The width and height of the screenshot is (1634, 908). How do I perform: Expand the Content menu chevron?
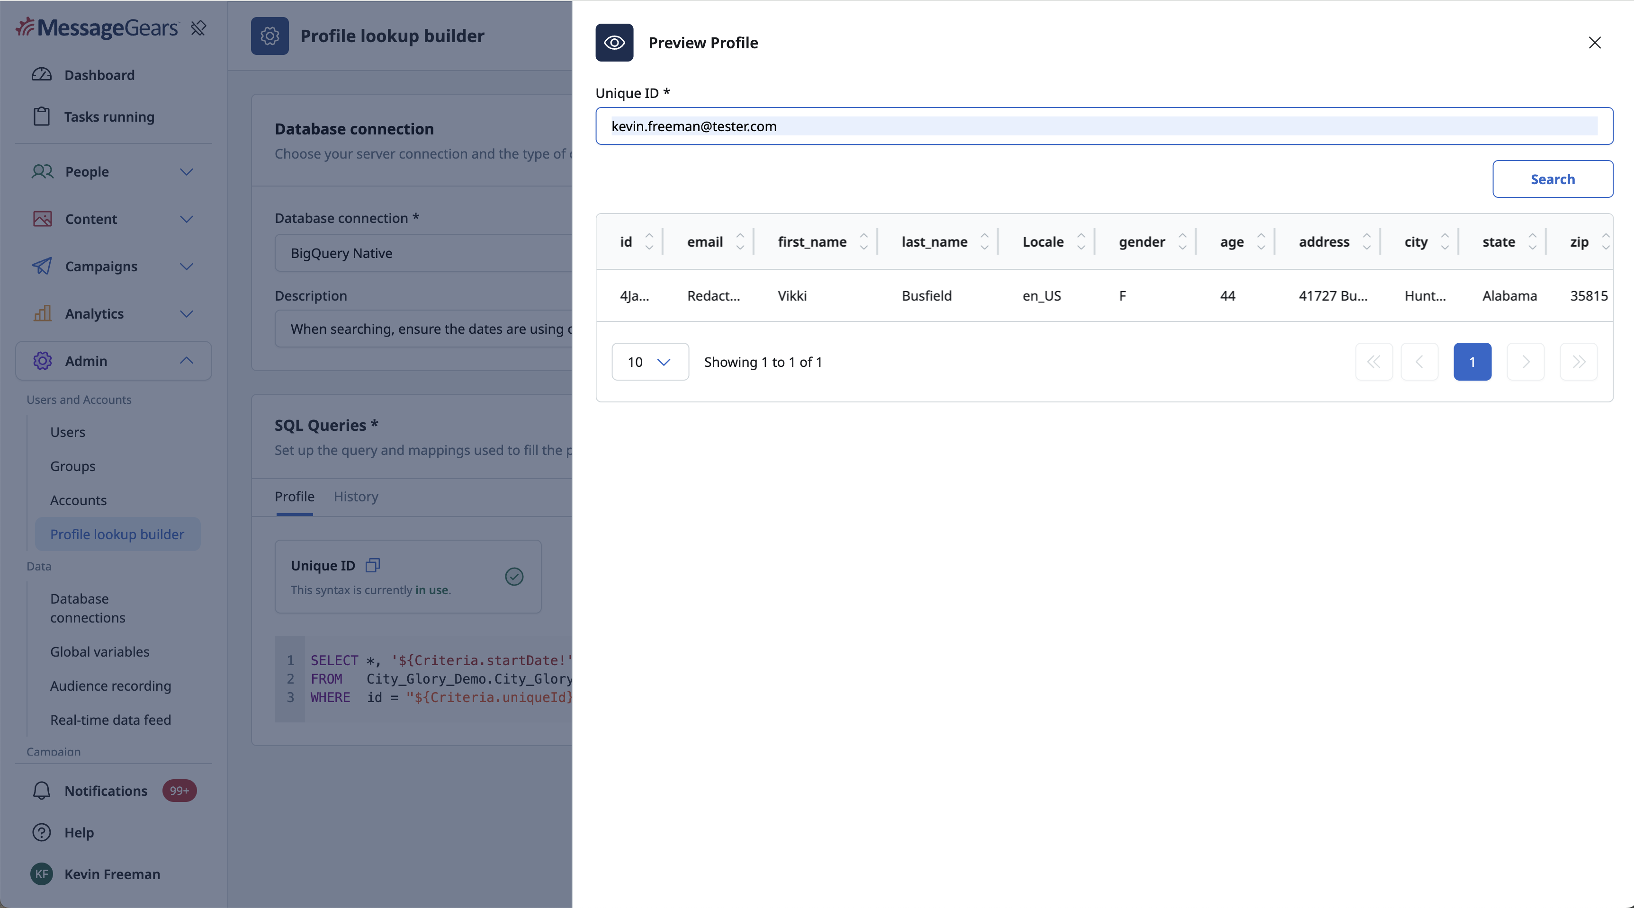click(187, 219)
